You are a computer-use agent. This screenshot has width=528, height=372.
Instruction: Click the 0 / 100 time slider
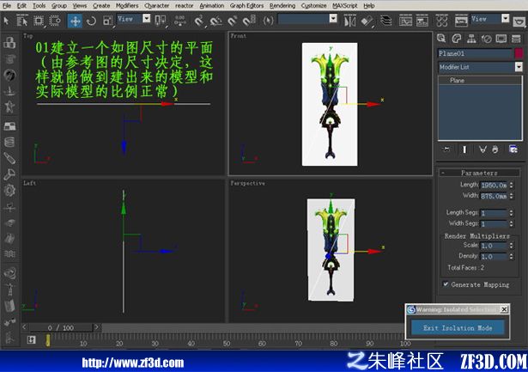tap(61, 327)
